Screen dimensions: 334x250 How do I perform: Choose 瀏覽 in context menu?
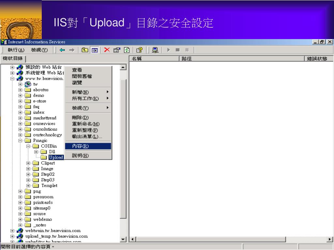pyautogui.click(x=88, y=82)
